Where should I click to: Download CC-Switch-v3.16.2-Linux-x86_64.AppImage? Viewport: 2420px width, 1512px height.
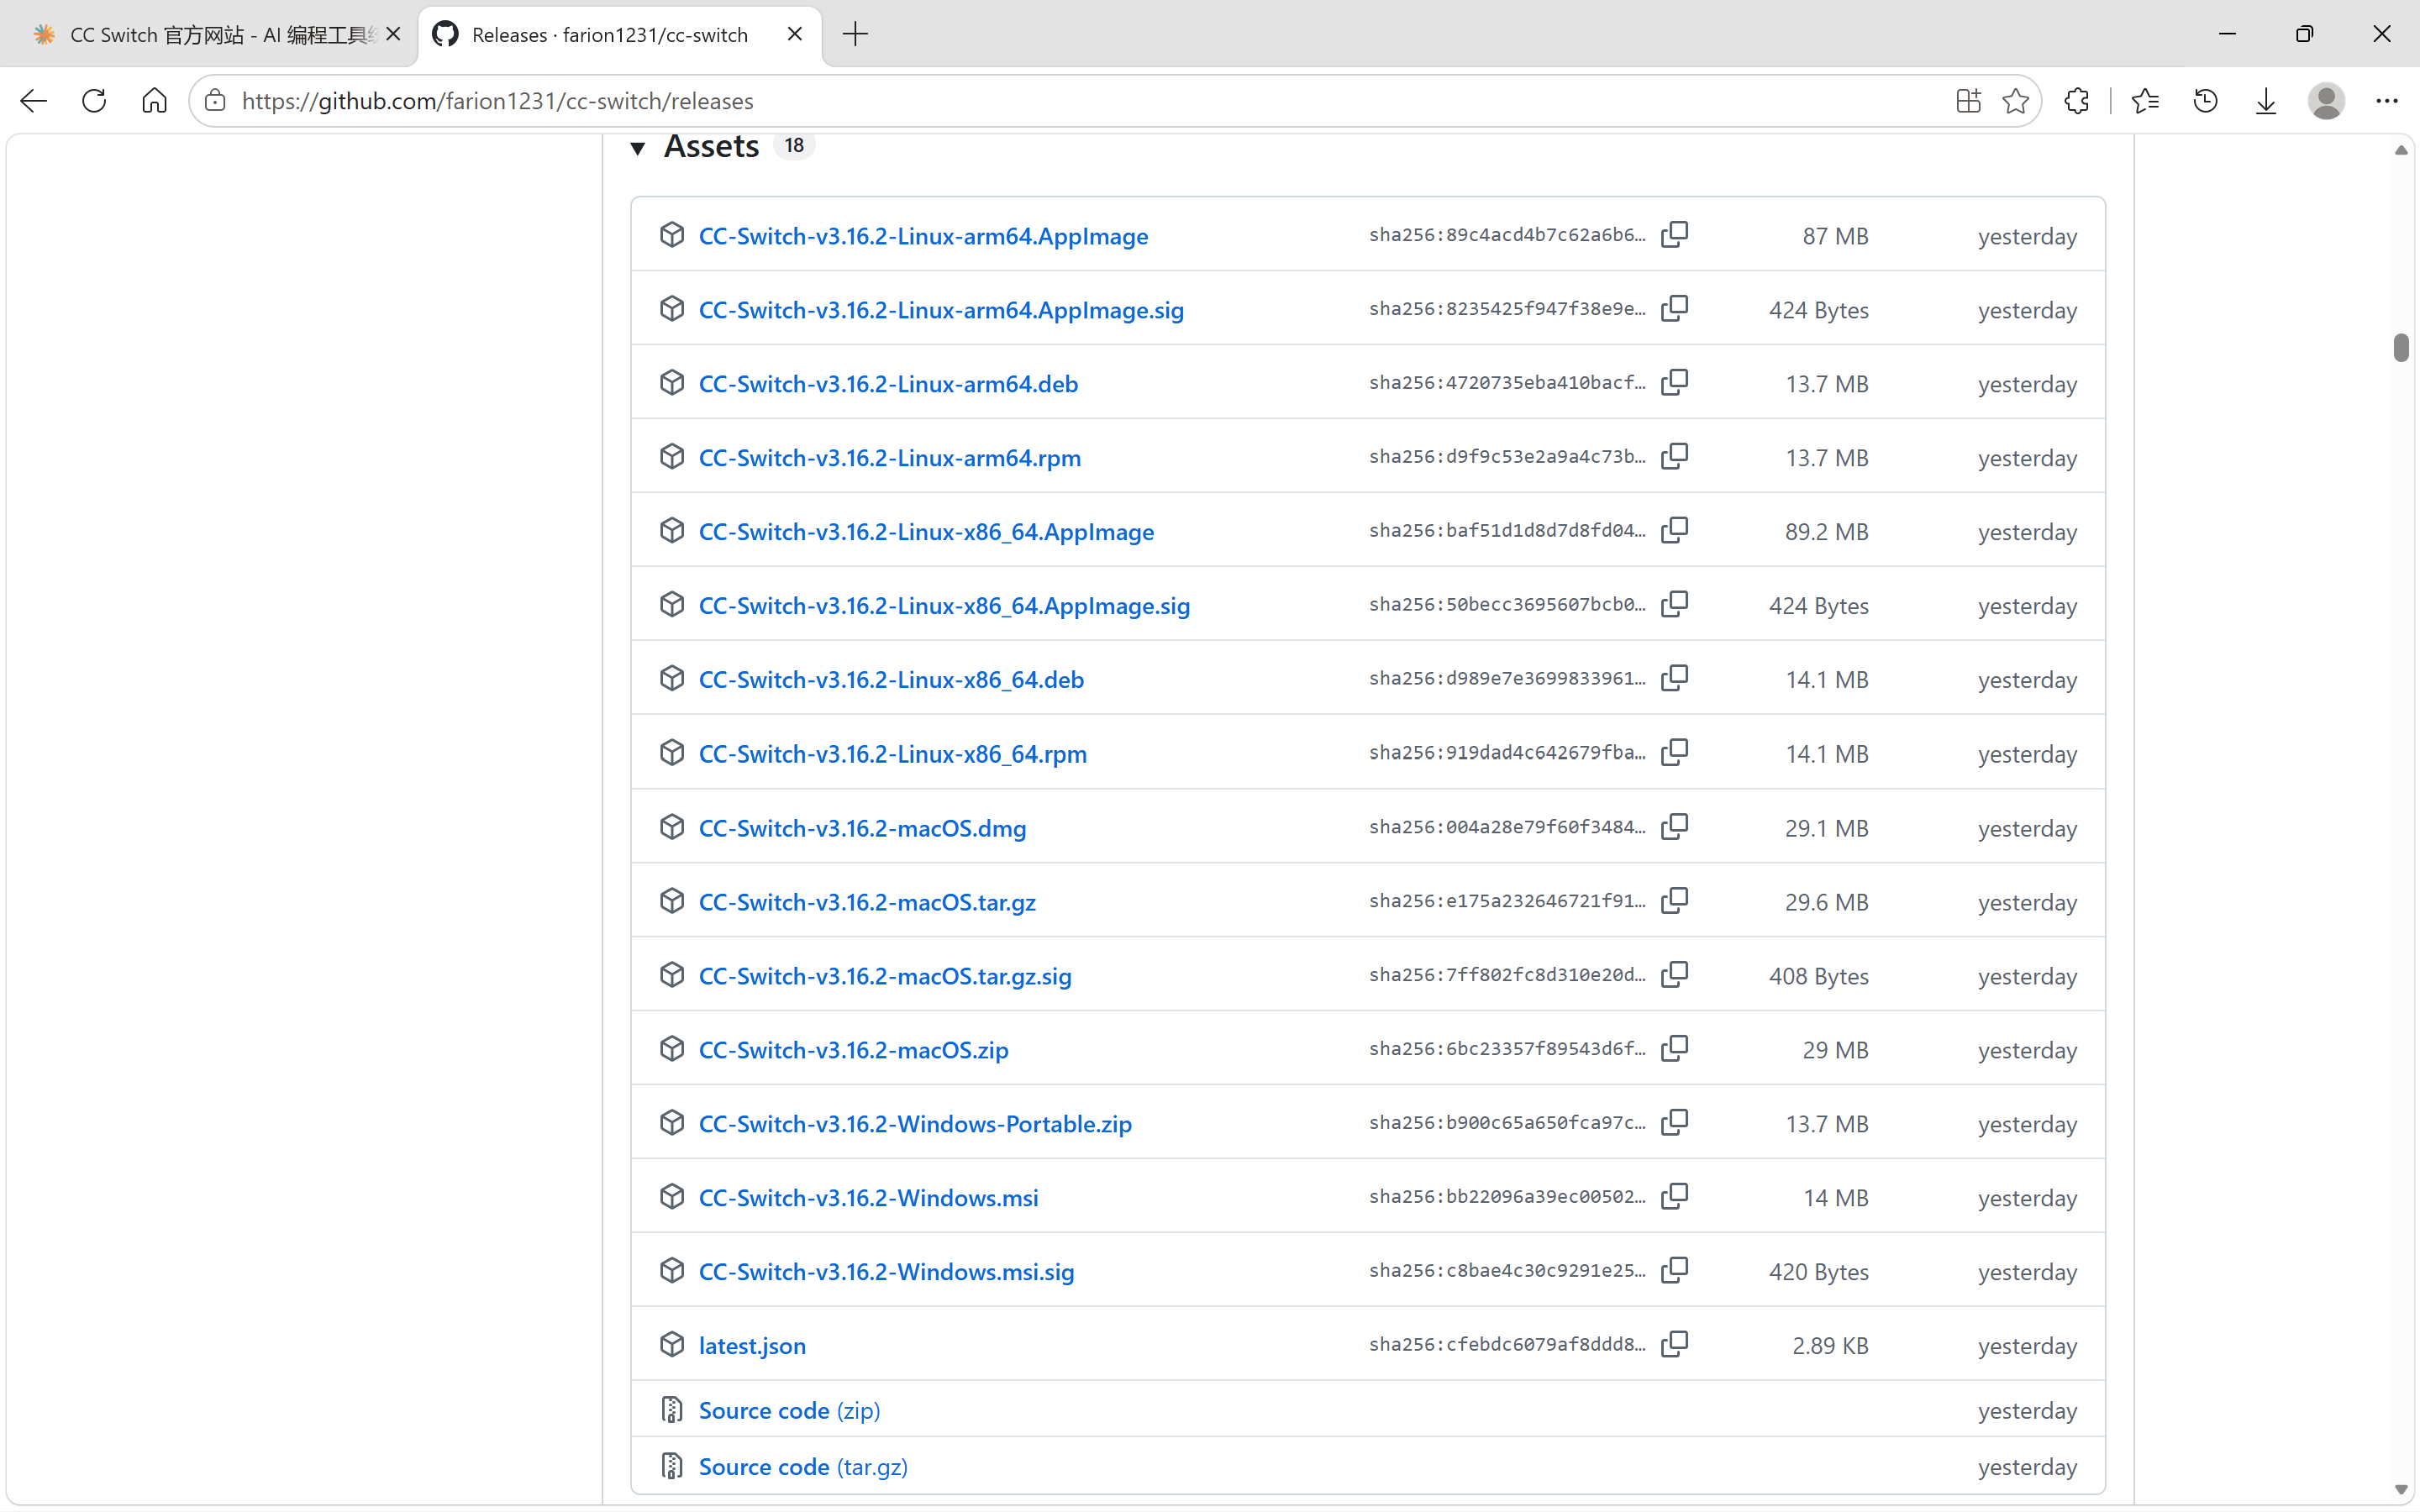pos(926,532)
